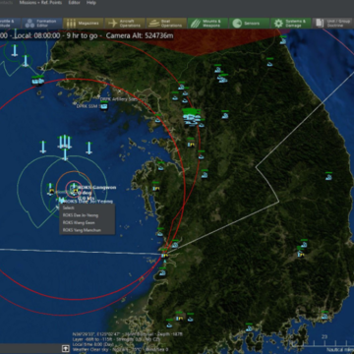354x354 pixels.
Task: Open the Mounts & Weapons window
Action: pyautogui.click(x=207, y=24)
